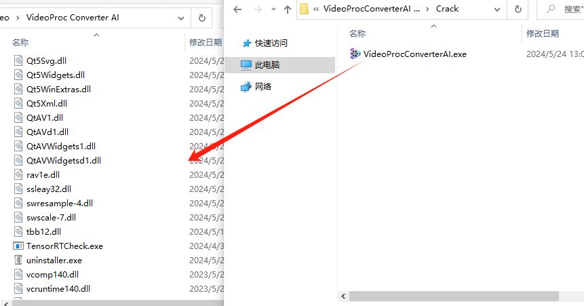Open 快速访问 in the navigation pane
Viewport: 584px width, 306px height.
click(x=271, y=43)
